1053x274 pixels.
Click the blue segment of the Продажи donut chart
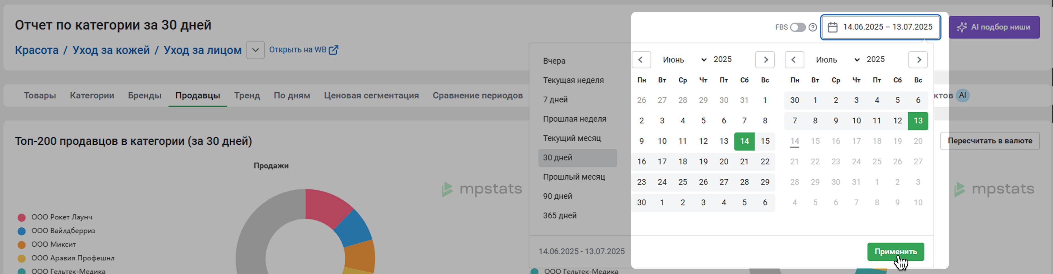pos(354,229)
